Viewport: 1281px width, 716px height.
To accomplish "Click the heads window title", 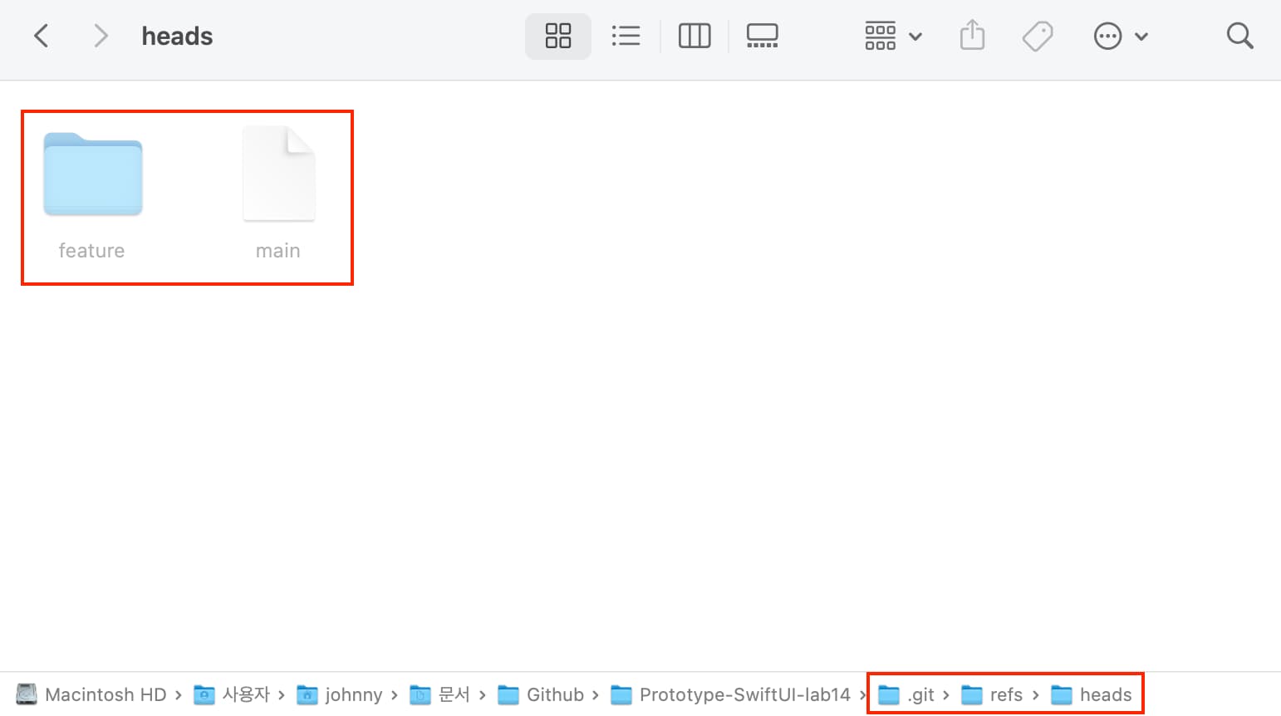I will [177, 37].
